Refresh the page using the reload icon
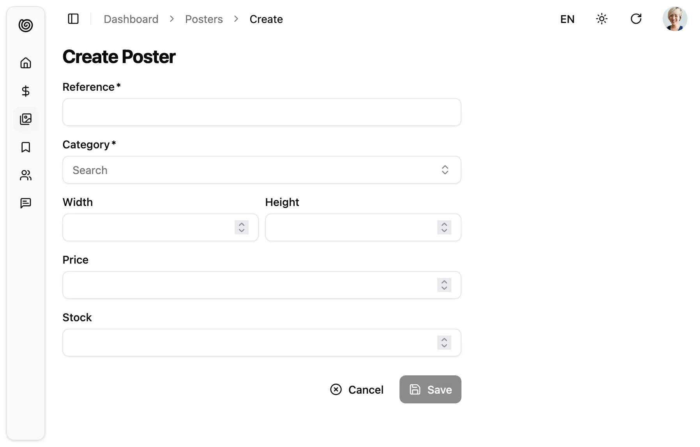The image size is (700, 447). pyautogui.click(x=636, y=19)
